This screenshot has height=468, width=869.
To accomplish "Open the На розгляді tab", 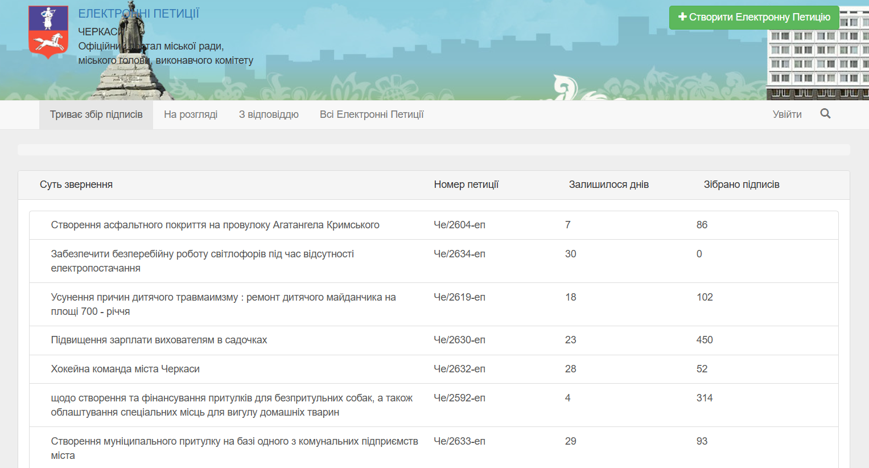I will (x=191, y=114).
